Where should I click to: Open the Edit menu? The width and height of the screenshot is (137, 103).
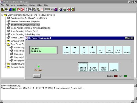coord(7,5)
